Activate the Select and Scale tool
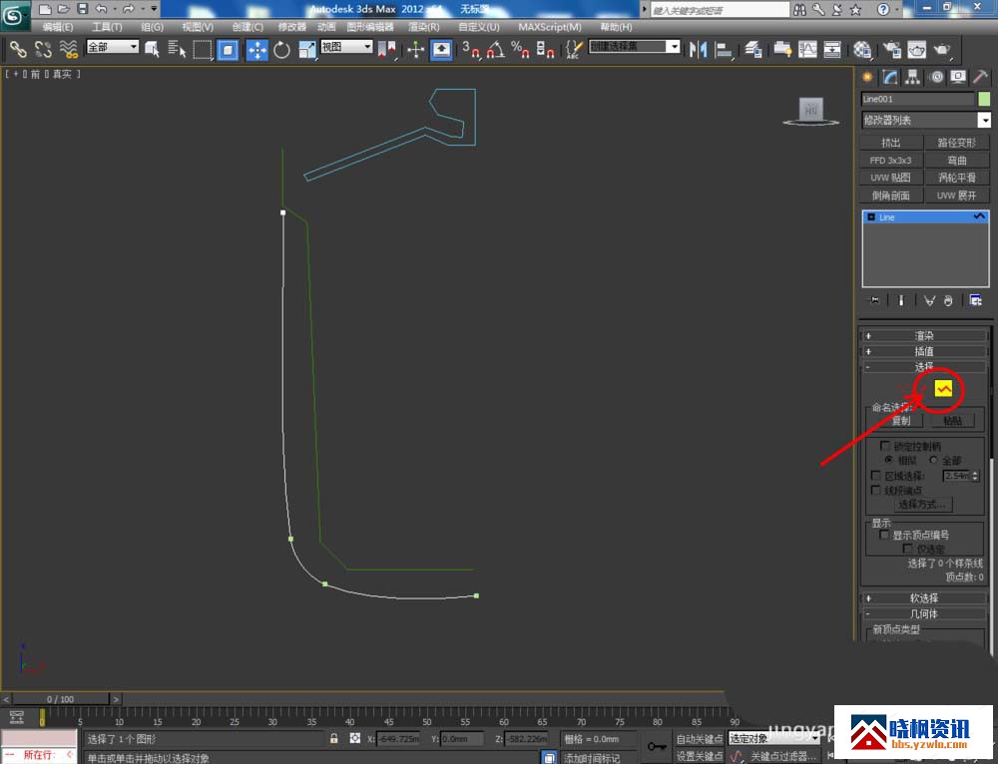Screen dimensions: 998x764 click(307, 50)
